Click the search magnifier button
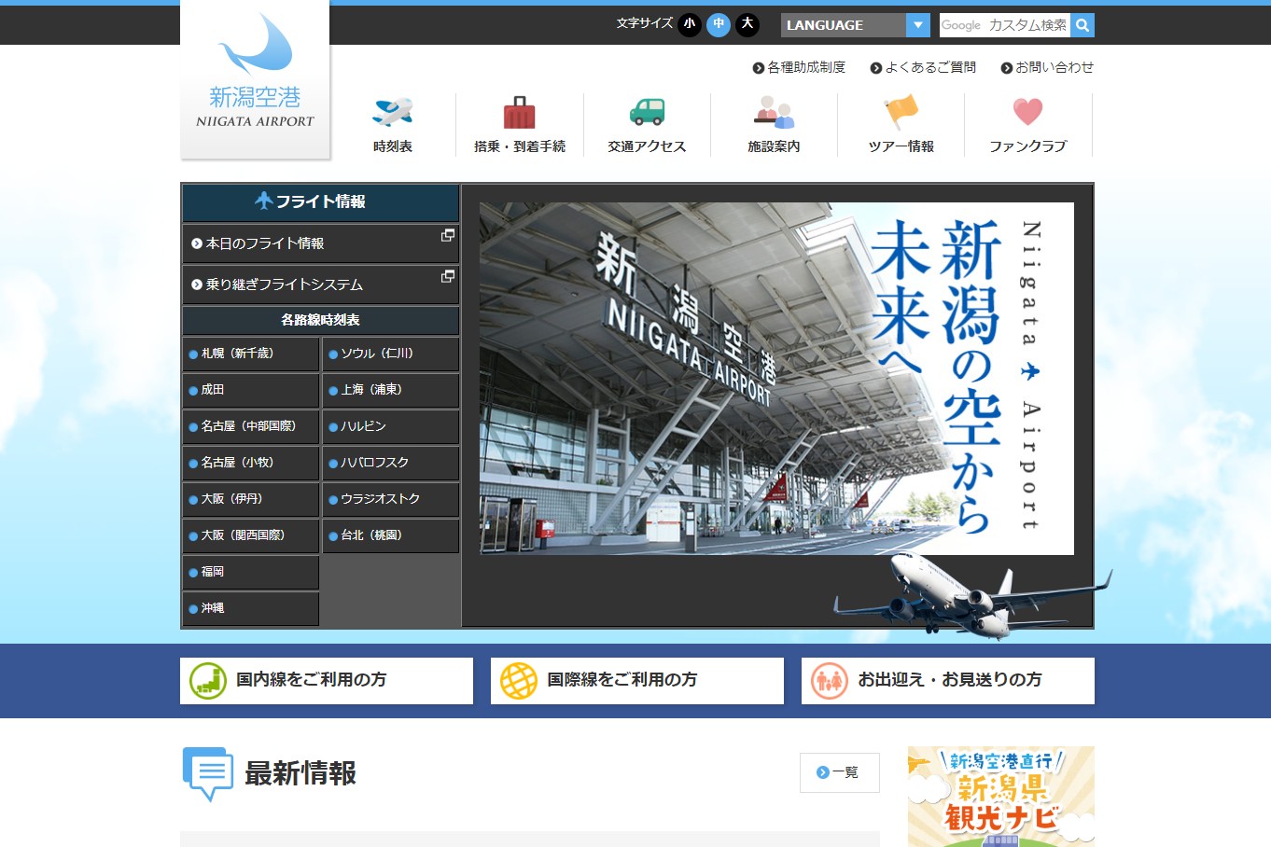This screenshot has width=1271, height=847. [1082, 25]
